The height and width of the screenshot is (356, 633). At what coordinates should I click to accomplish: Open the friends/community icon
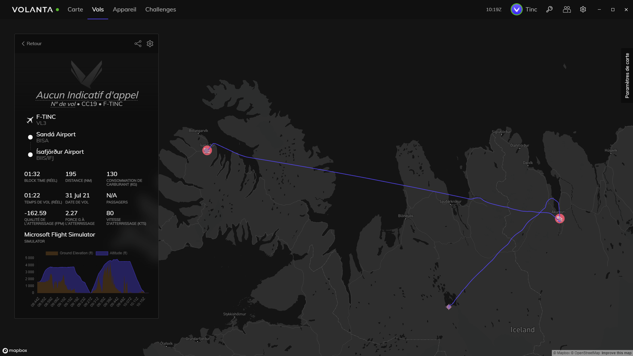point(567,9)
